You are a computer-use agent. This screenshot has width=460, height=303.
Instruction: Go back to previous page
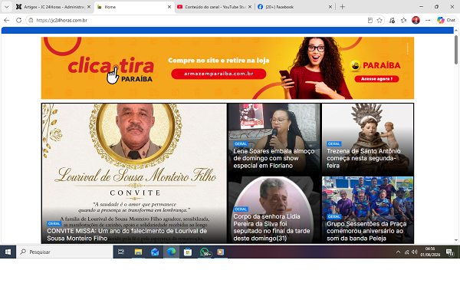6,20
